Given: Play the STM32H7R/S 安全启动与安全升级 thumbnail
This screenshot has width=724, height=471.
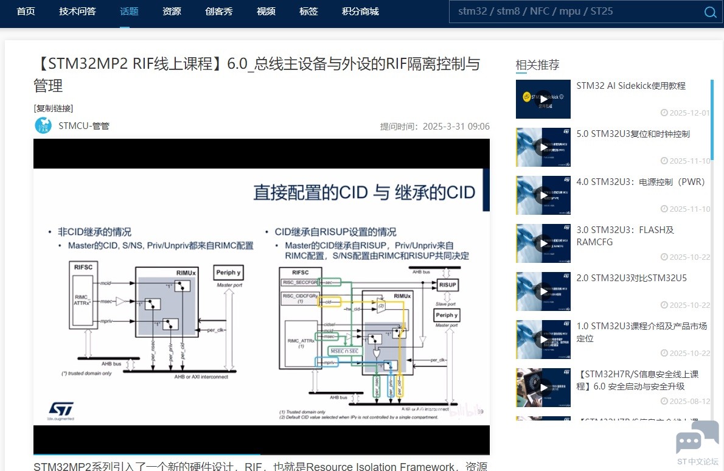Looking at the screenshot, I should (543, 388).
